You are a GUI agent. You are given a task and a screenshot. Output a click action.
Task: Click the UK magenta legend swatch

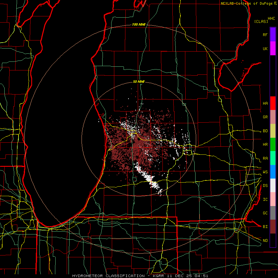pos(273,48)
